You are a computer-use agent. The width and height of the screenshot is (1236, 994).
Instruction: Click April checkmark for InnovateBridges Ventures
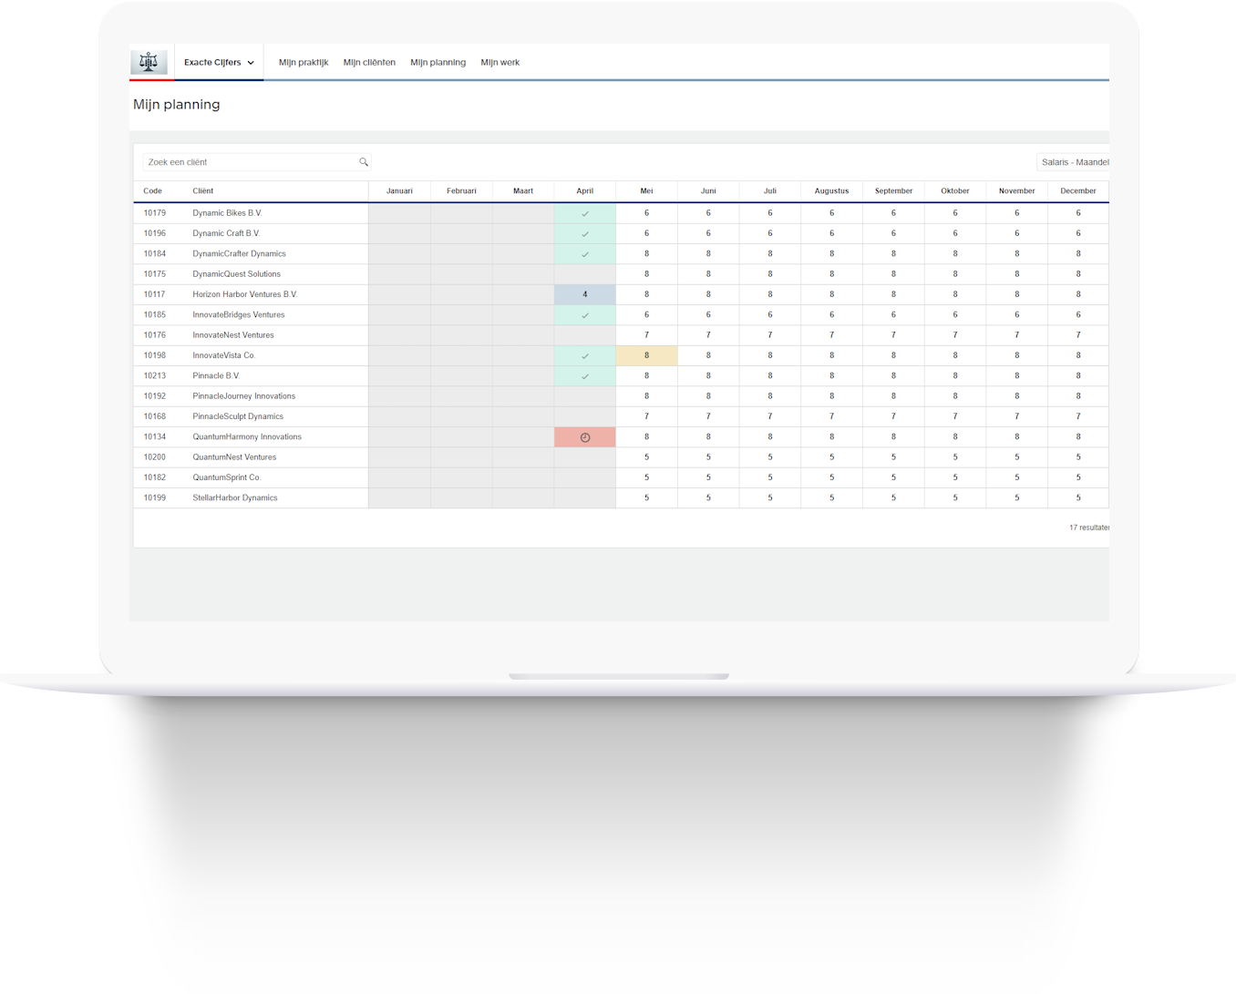(585, 315)
